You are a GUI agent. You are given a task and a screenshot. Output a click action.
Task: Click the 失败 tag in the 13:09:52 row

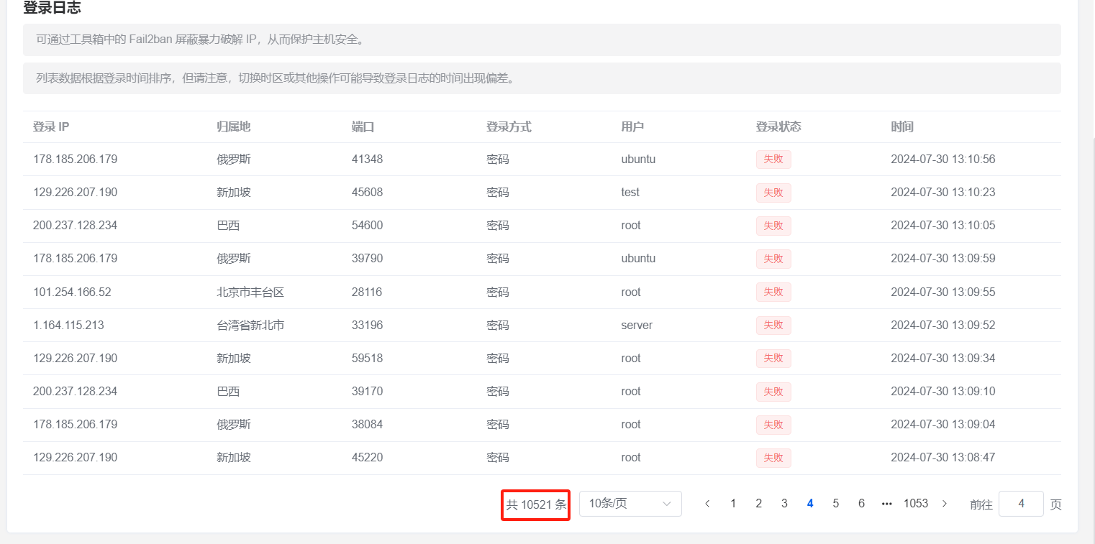773,325
